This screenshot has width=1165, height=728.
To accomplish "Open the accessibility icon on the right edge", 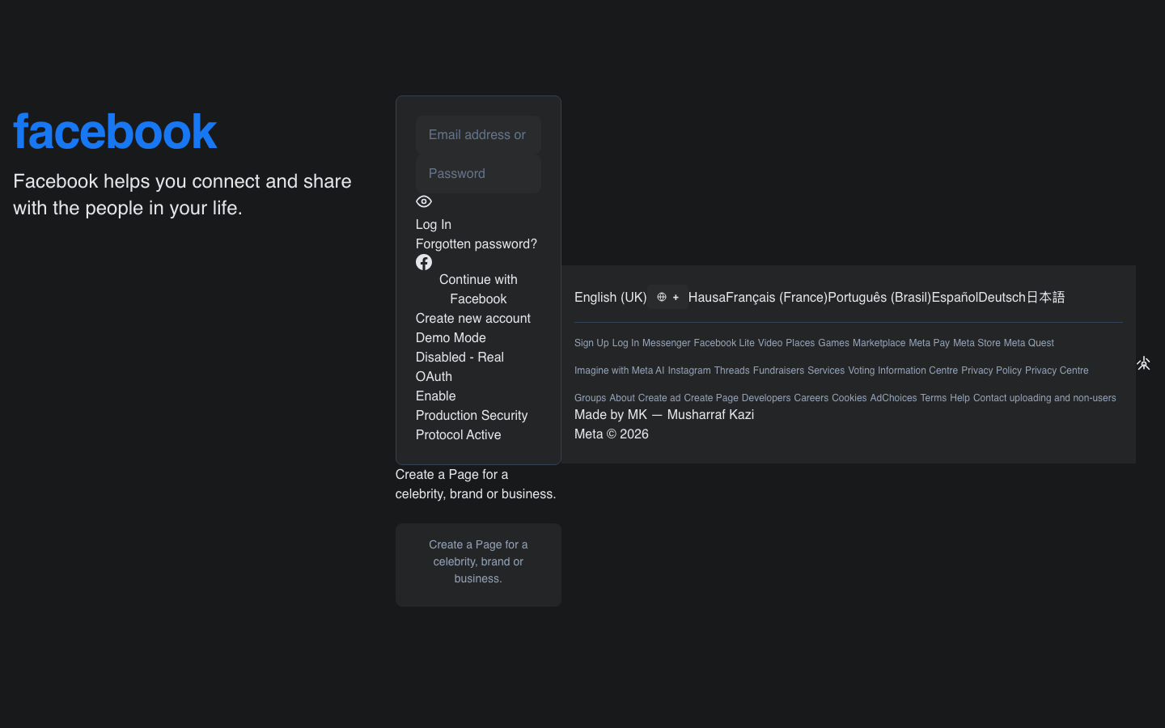I will [x=1143, y=363].
